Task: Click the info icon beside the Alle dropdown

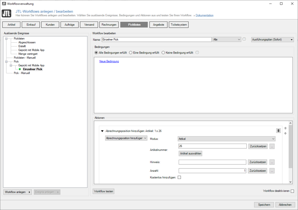Action: [244, 39]
